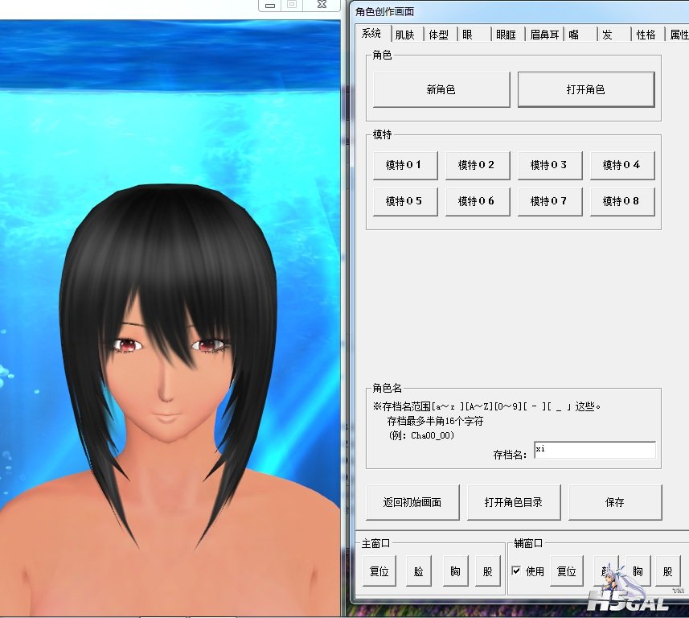Image resolution: width=689 pixels, height=618 pixels.
Task: Go to the 眉鼻耳 tab
Action: click(544, 35)
